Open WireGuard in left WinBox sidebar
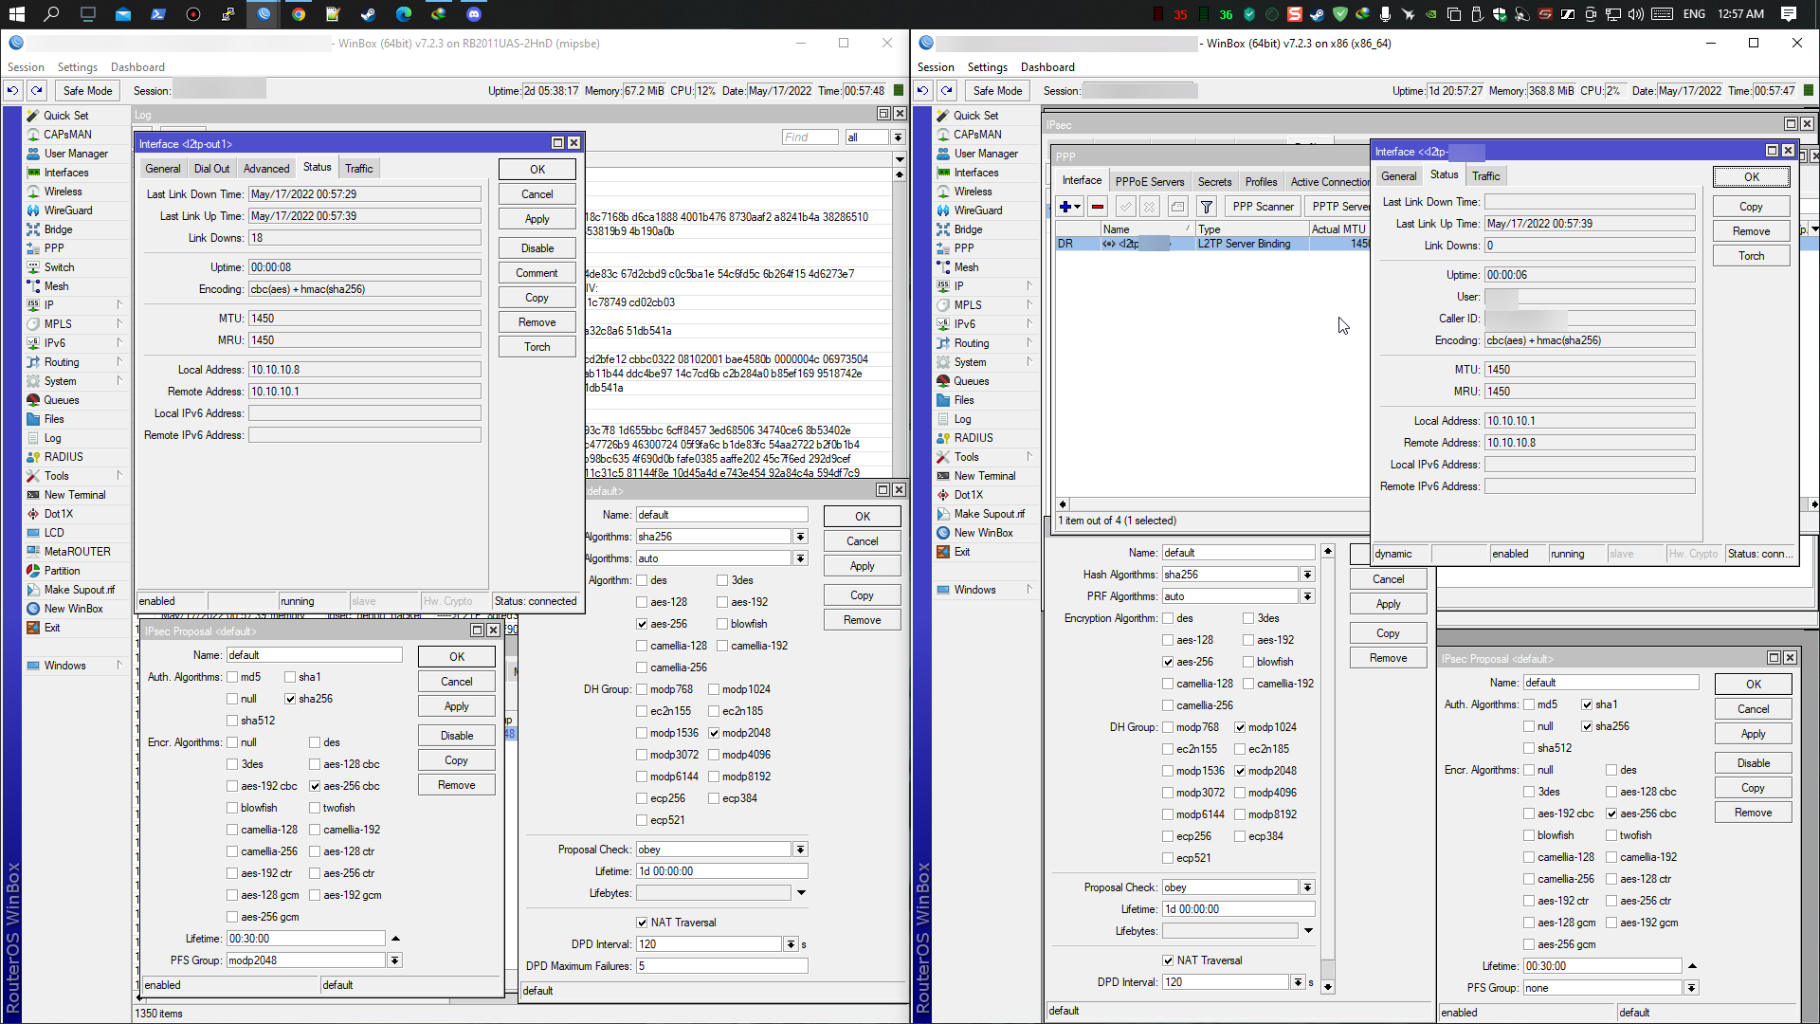The height and width of the screenshot is (1024, 1820). [68, 210]
